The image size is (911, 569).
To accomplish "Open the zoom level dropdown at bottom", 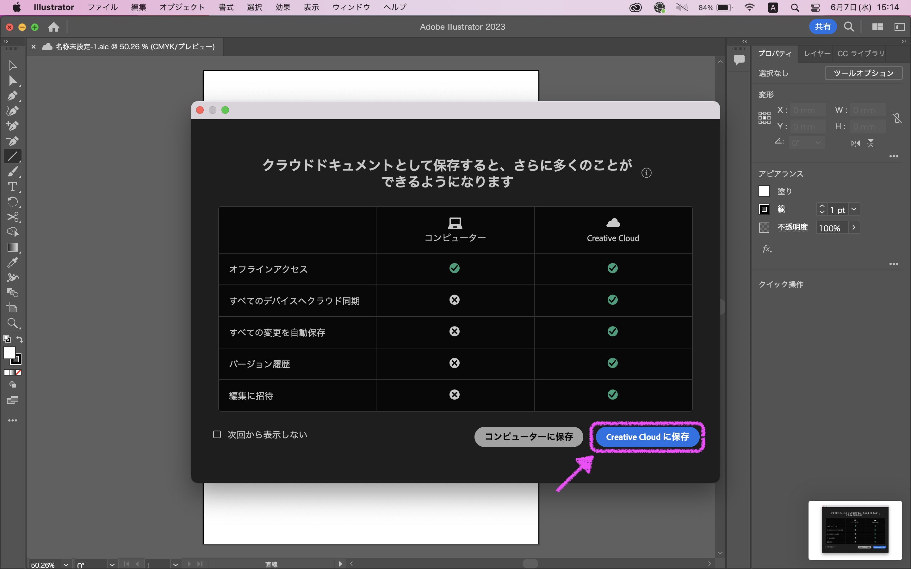I will pos(66,565).
